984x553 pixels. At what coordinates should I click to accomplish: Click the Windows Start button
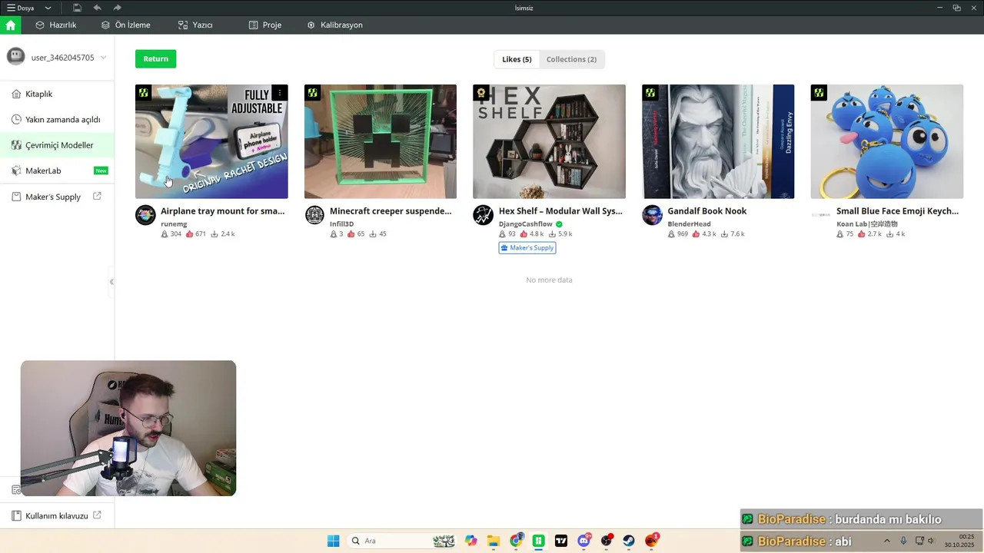tap(333, 541)
